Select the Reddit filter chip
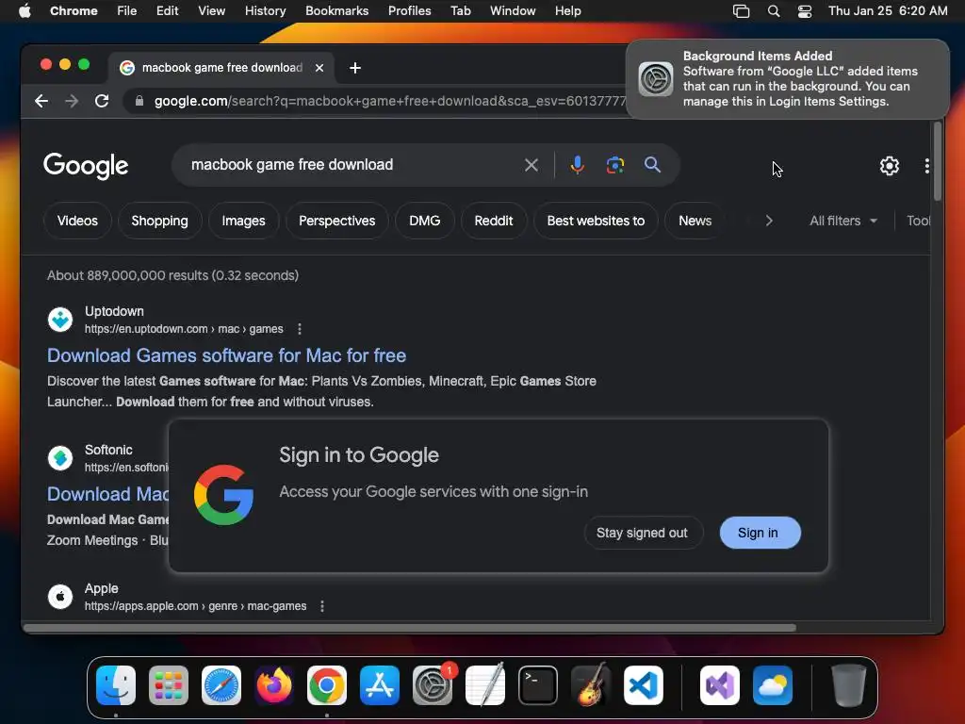This screenshot has width=965, height=724. click(494, 221)
